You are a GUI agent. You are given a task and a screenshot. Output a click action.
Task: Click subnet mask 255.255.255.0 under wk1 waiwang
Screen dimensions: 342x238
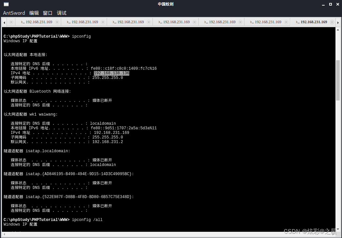point(108,137)
